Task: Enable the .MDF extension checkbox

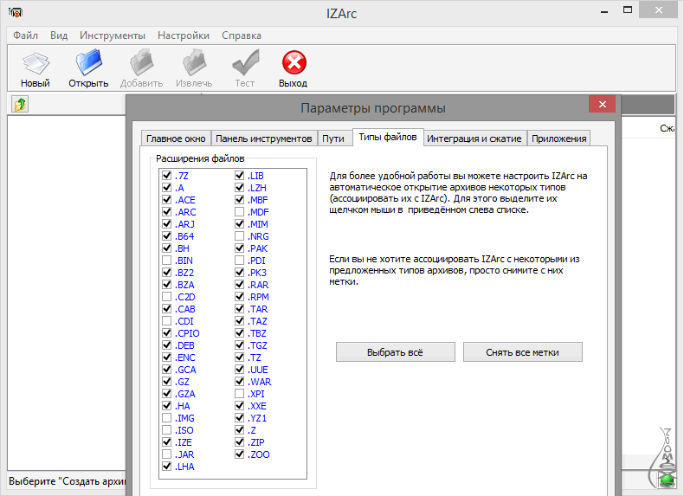Action: point(240,212)
